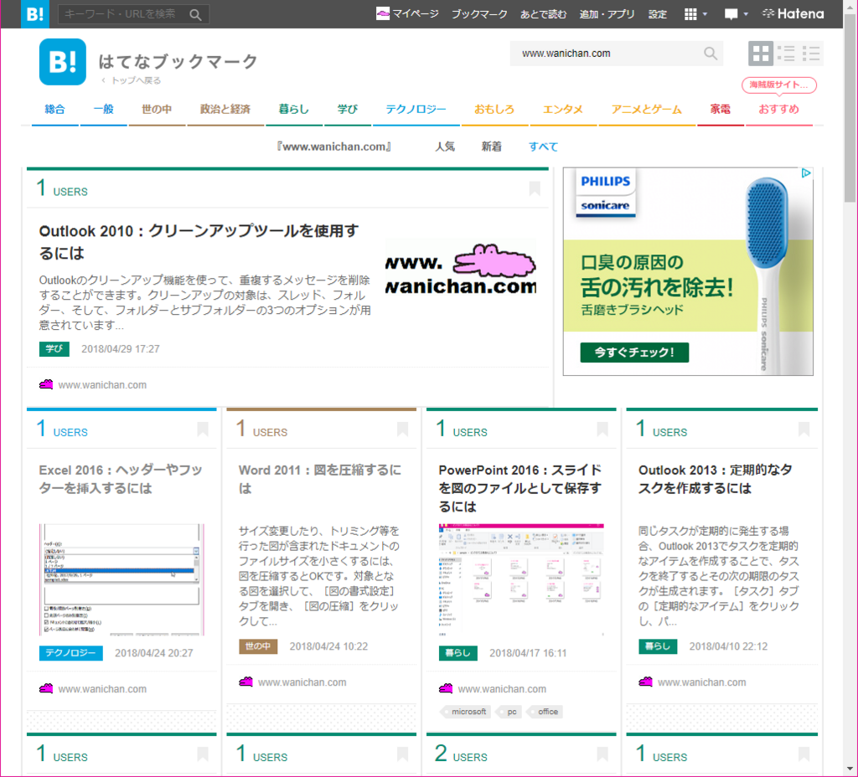Open the notifications speech bubble icon
The image size is (858, 777).
pyautogui.click(x=731, y=14)
